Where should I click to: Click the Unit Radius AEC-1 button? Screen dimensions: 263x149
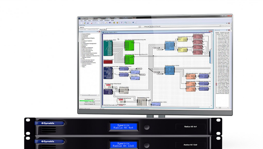click(x=89, y=99)
